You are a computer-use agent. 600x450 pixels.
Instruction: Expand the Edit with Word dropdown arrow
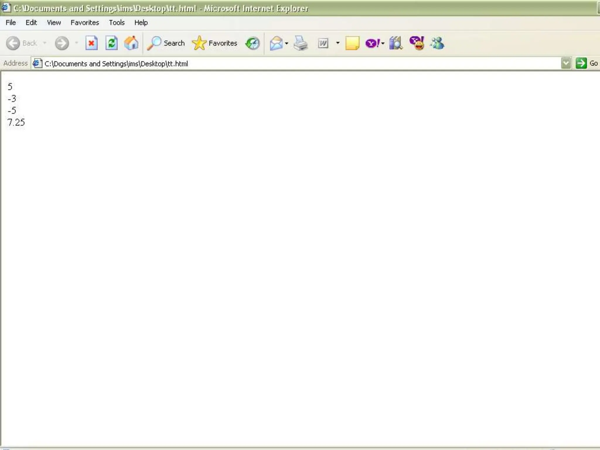(x=338, y=43)
